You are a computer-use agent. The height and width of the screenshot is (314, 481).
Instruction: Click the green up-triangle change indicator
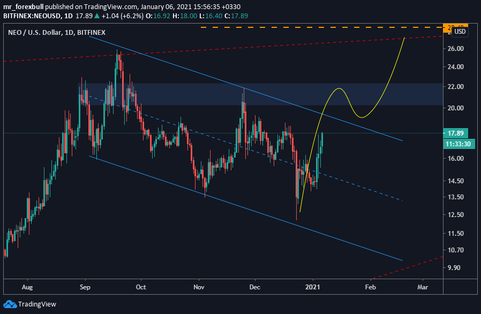pos(97,16)
